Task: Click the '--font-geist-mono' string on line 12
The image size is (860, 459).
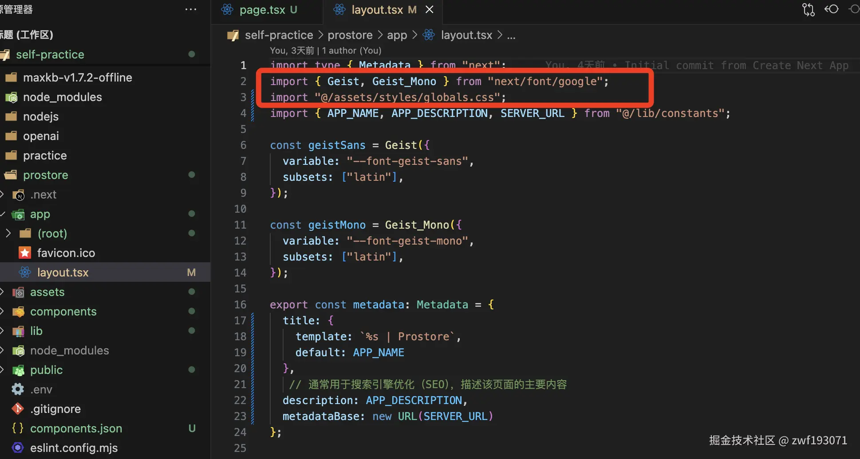Action: (407, 241)
